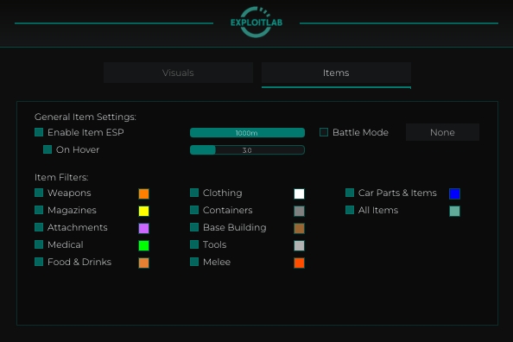Toggle the Clothing filter checkbox
The height and width of the screenshot is (342, 513).
[x=194, y=193]
